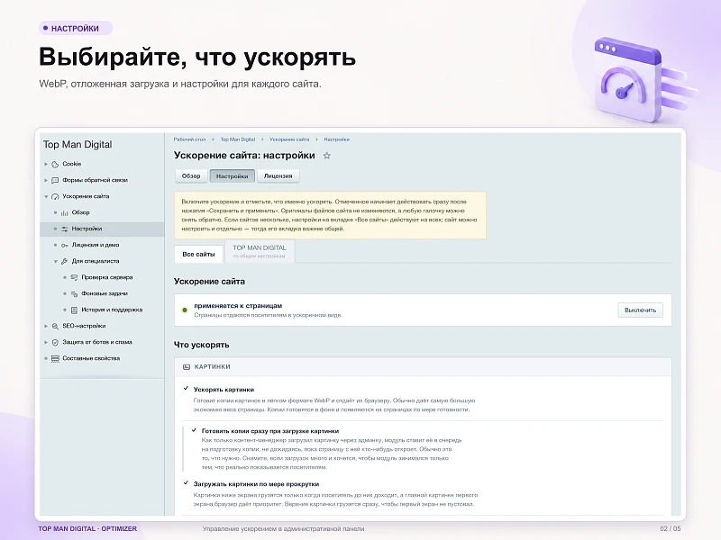Click the Защита от ботов shield icon
721x540 pixels.
pos(55,342)
